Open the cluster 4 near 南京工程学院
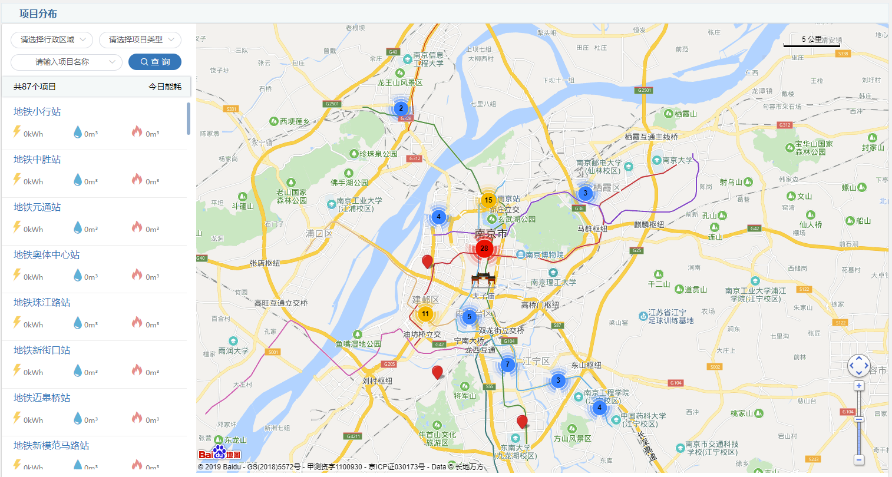Screen dimensions: 892x477 tap(599, 407)
